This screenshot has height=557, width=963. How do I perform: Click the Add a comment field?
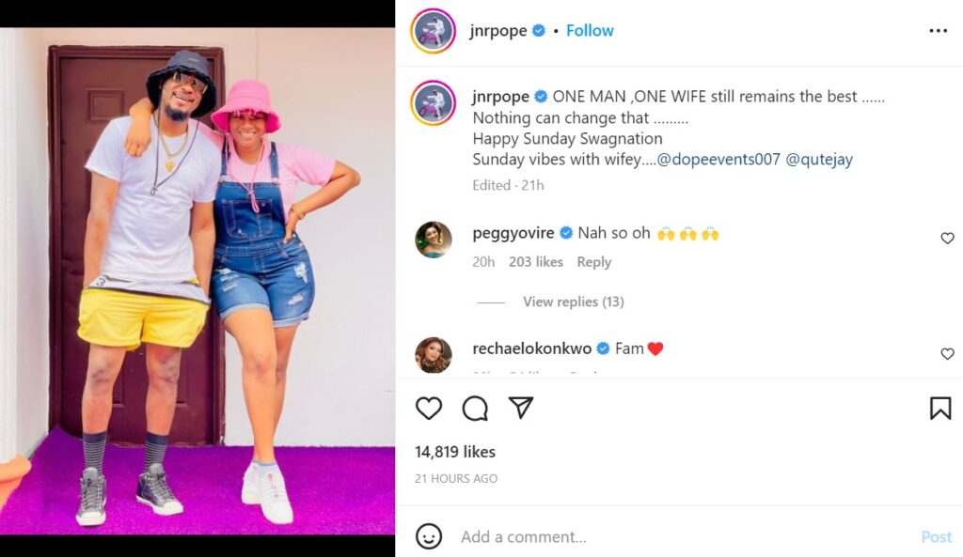pyautogui.click(x=677, y=536)
